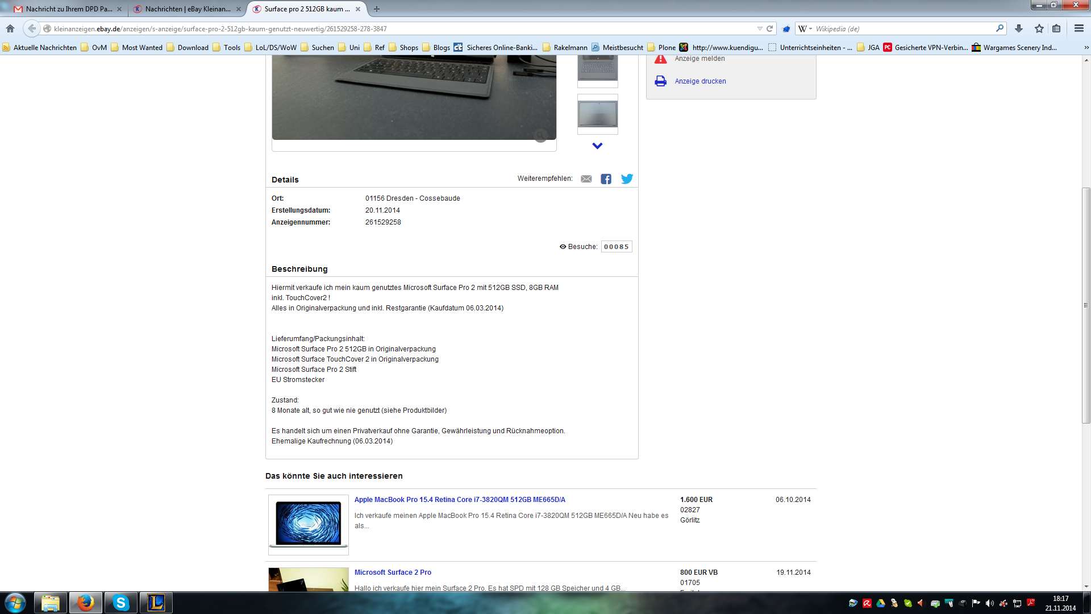Click the main Surface Pro product photo

click(414, 98)
